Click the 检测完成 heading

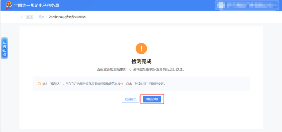[141, 61]
